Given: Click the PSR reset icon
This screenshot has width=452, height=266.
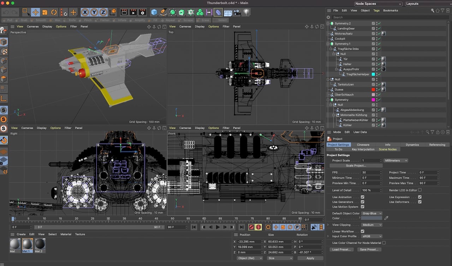Looking at the screenshot, I should click(64, 12).
